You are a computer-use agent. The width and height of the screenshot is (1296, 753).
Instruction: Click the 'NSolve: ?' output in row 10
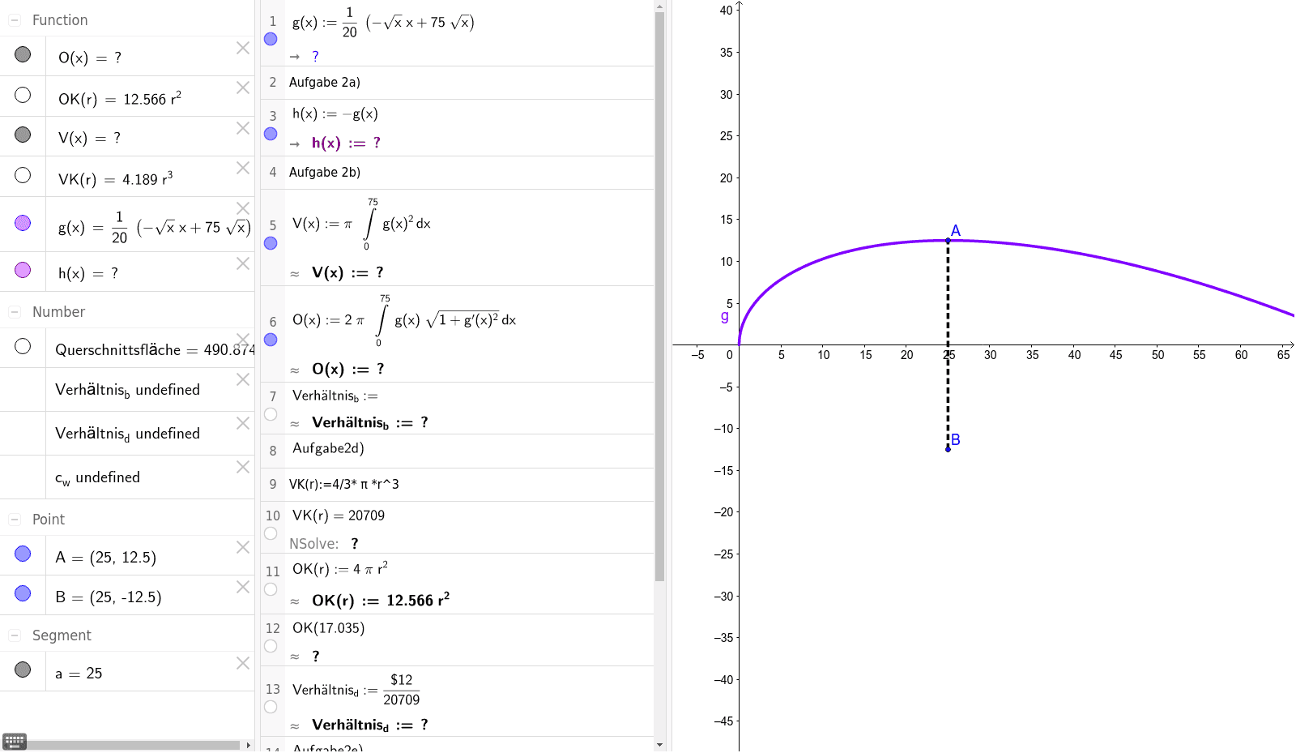(x=324, y=544)
